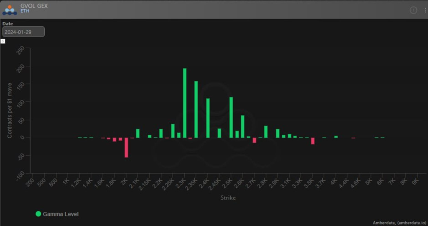Select the large red bar at 2K strike
Image resolution: width=428 pixels, height=226 pixels.
point(126,147)
